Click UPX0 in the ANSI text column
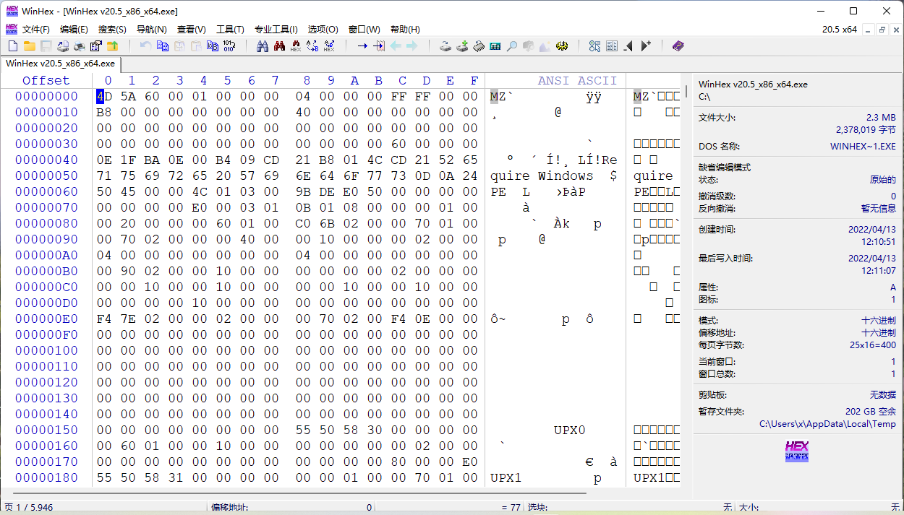904x515 pixels. pos(569,430)
